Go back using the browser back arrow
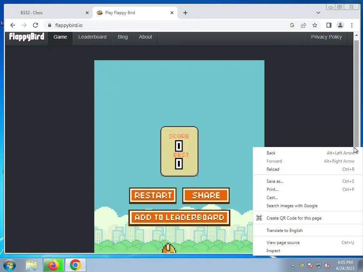This screenshot has height=272, width=363. [x=13, y=25]
